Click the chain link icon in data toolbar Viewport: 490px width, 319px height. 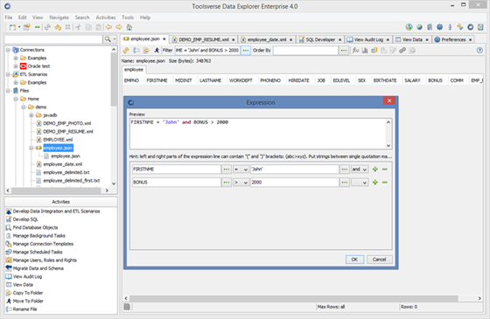[x=402, y=51]
